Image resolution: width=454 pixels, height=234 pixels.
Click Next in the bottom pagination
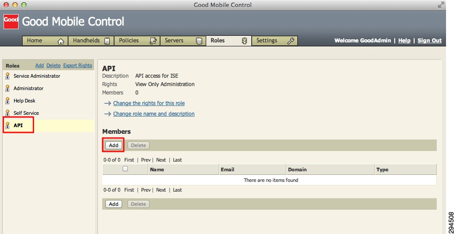(x=161, y=190)
